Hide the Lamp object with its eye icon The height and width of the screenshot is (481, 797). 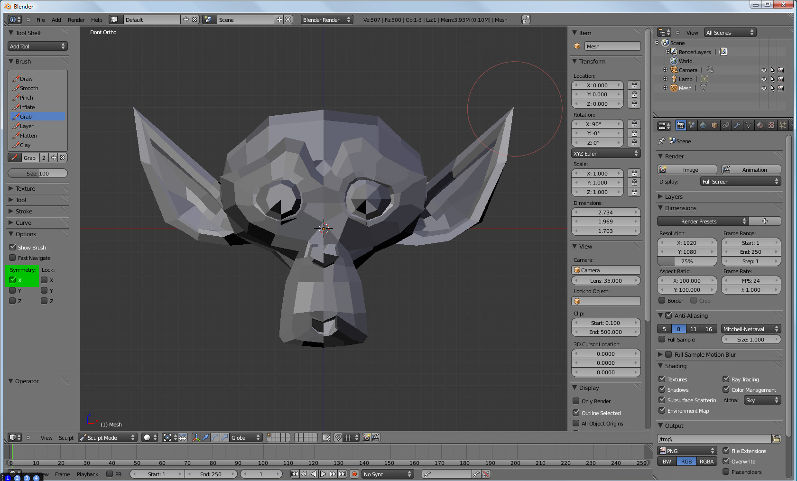coord(764,79)
